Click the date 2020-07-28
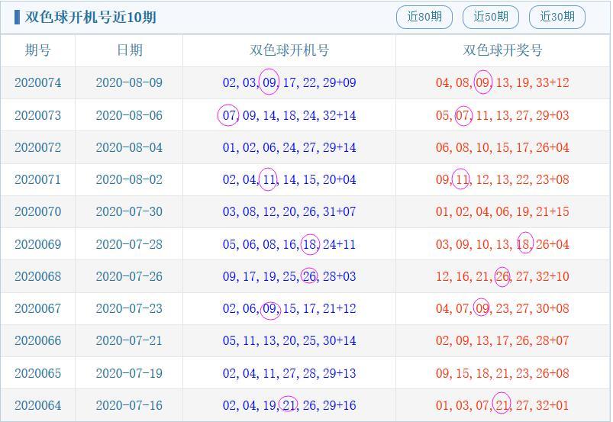Image resolution: width=613 pixels, height=422 pixels. point(129,244)
